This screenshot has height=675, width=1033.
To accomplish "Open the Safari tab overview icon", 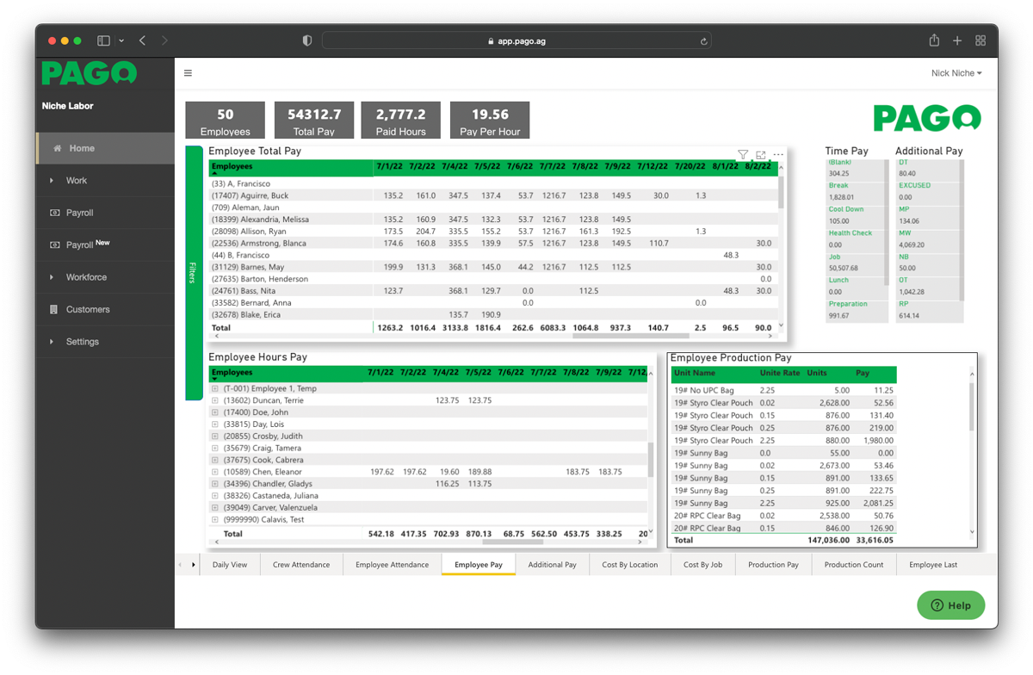I will (980, 40).
